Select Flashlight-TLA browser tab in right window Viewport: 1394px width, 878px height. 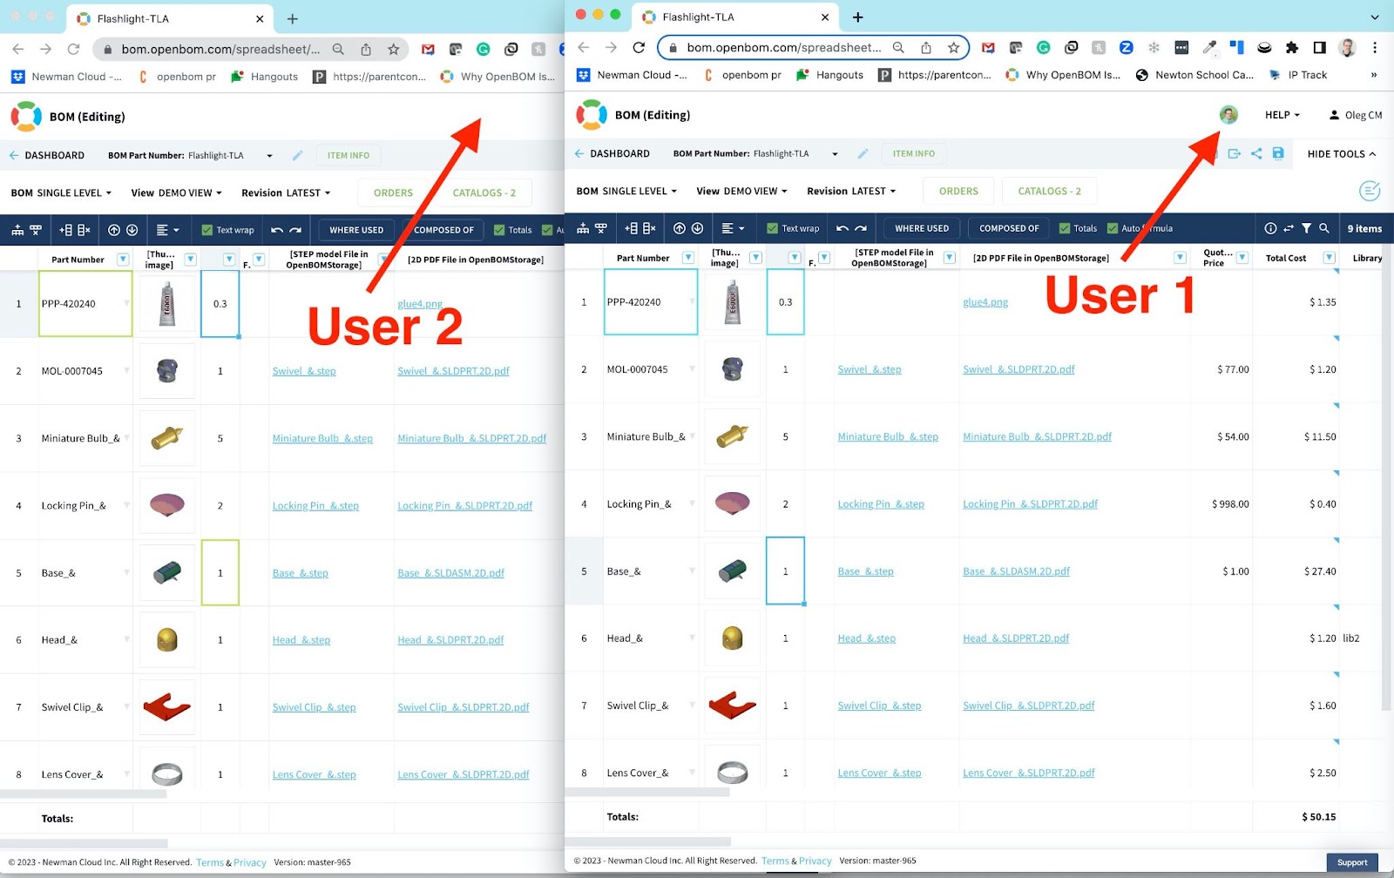736,17
